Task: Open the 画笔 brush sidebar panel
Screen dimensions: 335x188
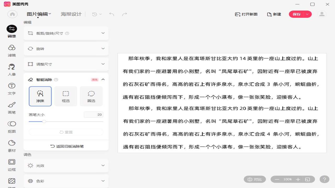Action: pos(12,108)
